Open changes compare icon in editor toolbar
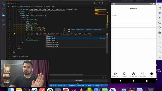Image resolution: width=162 pixels, height=91 pixels. coord(99,3)
